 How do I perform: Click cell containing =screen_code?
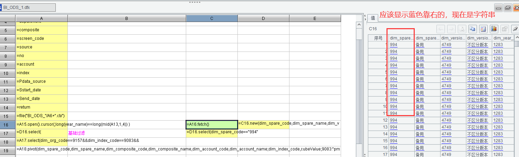click(x=42, y=39)
